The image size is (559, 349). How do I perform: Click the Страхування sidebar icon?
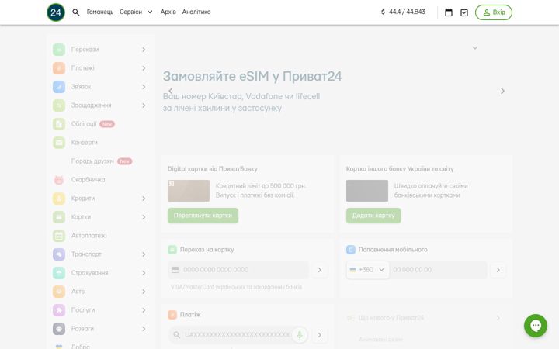coord(59,273)
